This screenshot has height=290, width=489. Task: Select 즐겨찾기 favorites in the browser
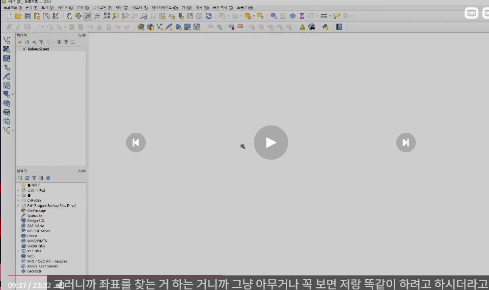click(34, 185)
